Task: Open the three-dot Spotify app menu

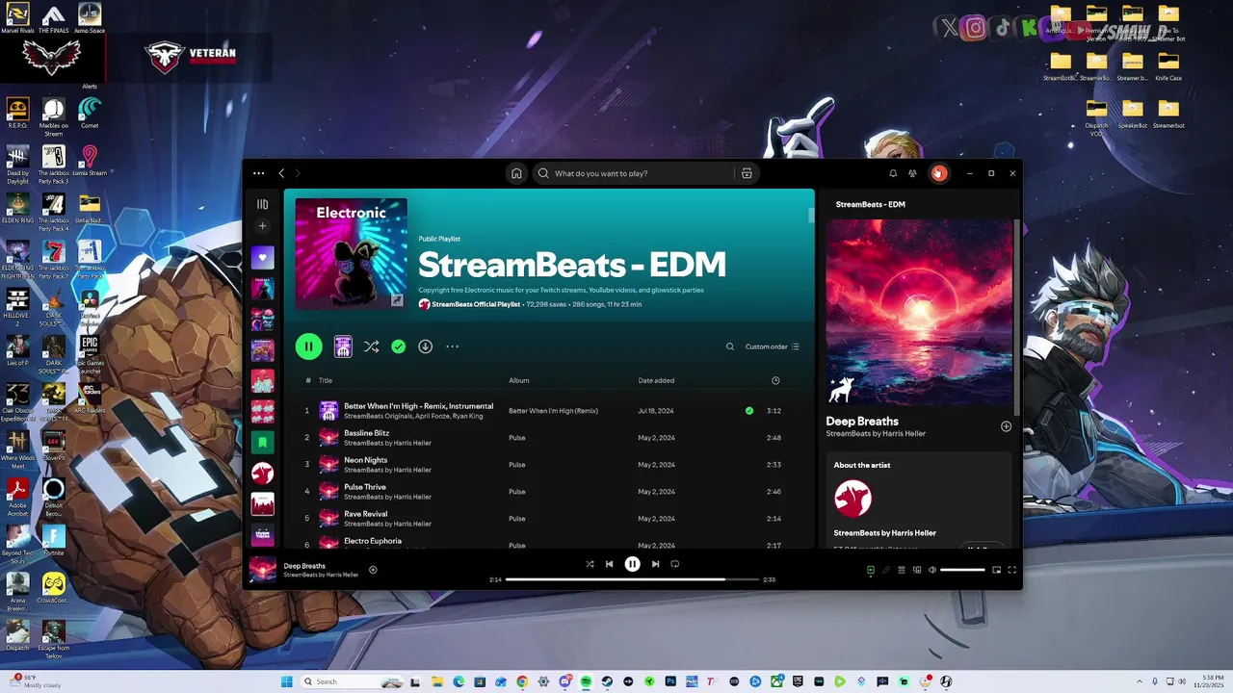Action: (x=258, y=173)
